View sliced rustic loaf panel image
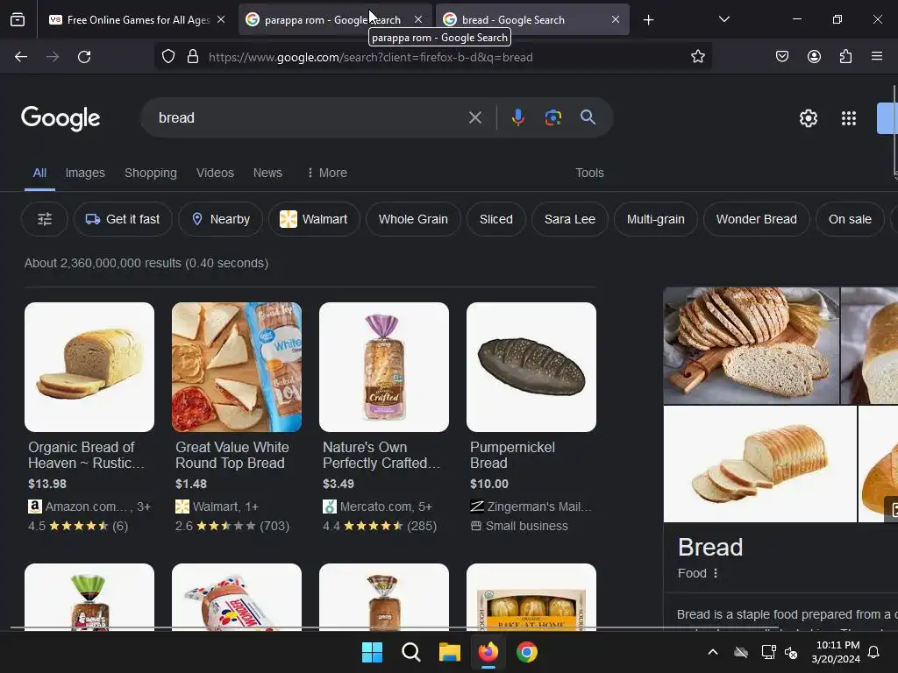 (x=751, y=345)
